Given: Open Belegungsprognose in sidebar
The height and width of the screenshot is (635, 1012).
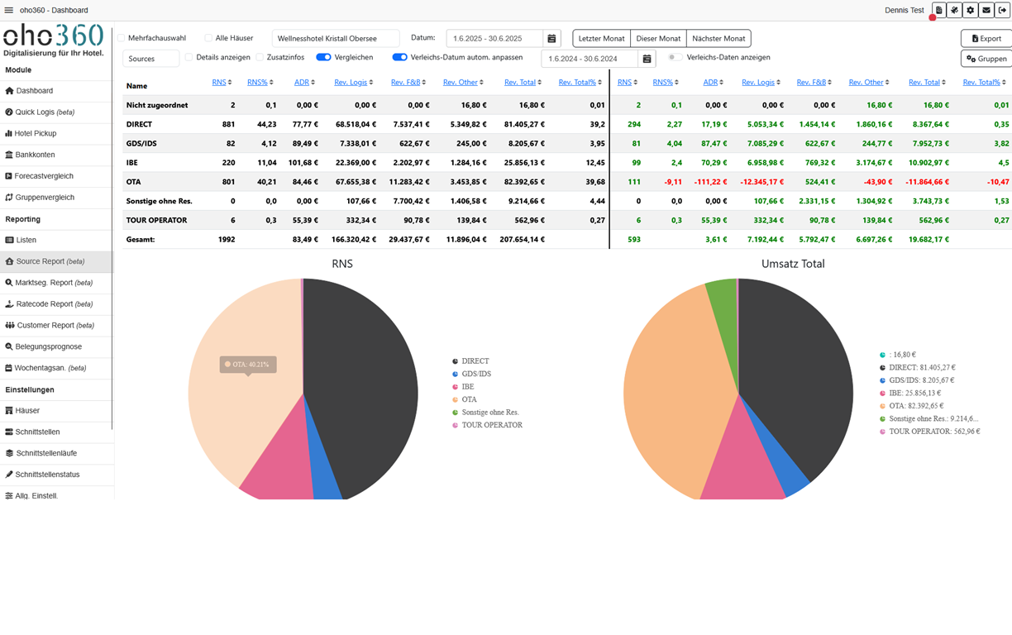Looking at the screenshot, I should tap(55, 346).
